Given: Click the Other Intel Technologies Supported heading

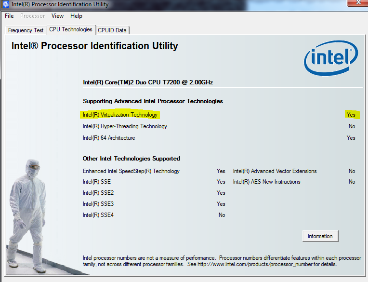Looking at the screenshot, I should 131,159.
